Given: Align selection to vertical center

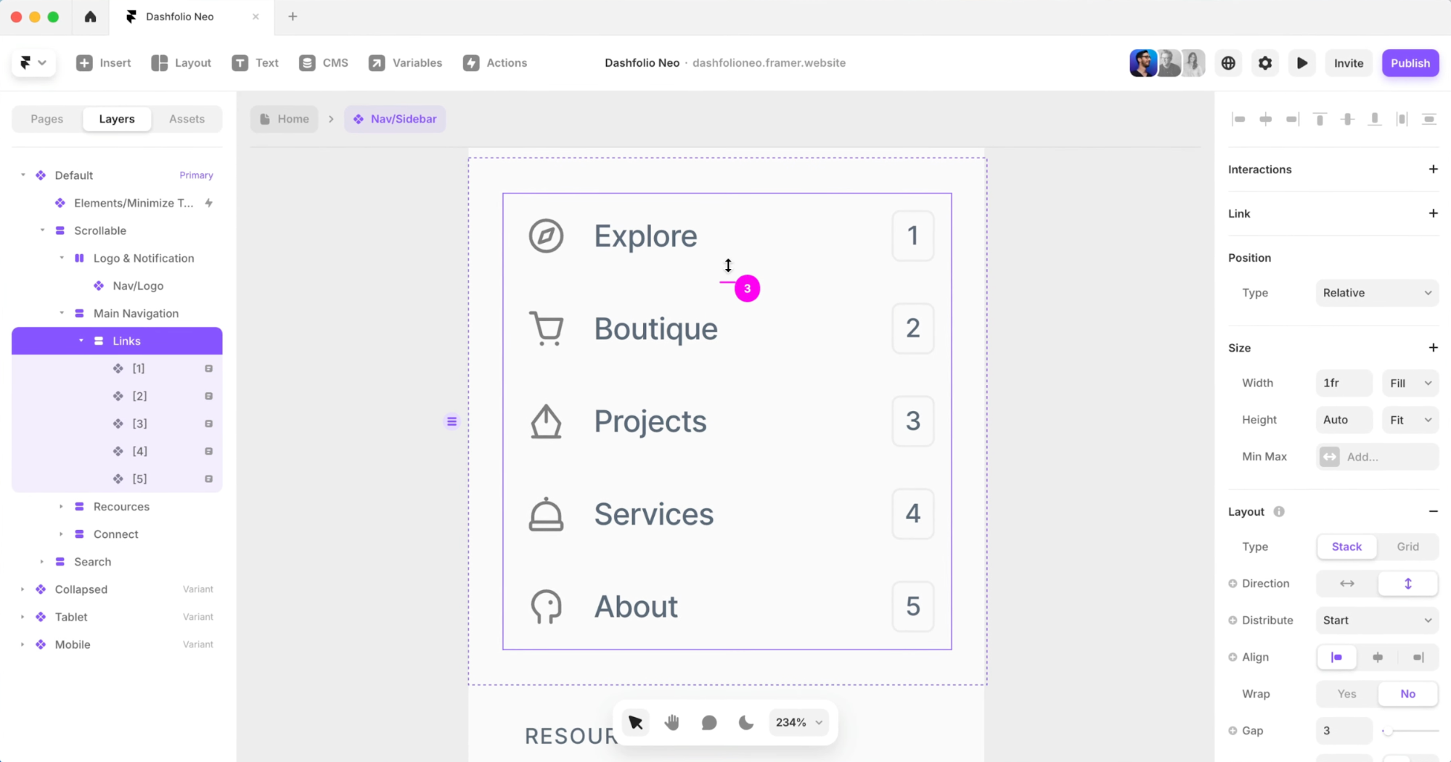Looking at the screenshot, I should (x=1347, y=119).
